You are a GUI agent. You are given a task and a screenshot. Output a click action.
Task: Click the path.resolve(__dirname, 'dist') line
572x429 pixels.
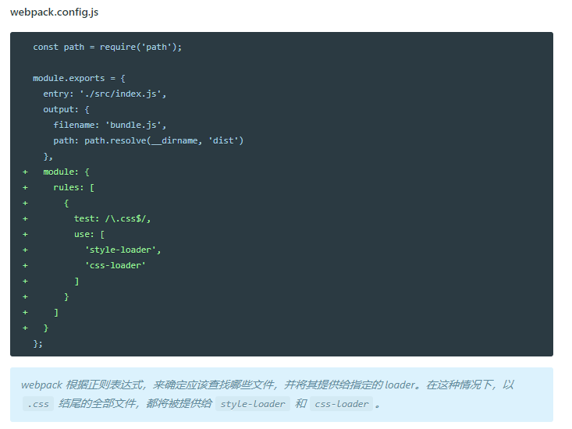click(x=148, y=140)
